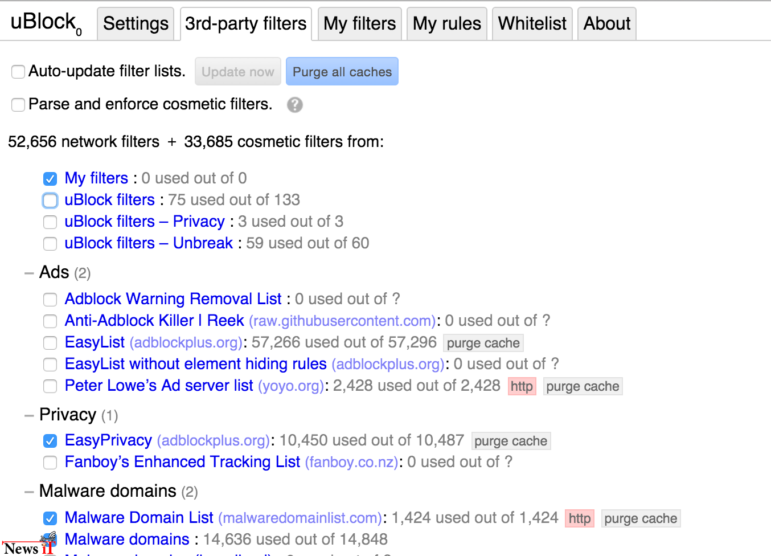Screen dimensions: 771x556
Task: Click Purge all caches button
Action: (342, 72)
